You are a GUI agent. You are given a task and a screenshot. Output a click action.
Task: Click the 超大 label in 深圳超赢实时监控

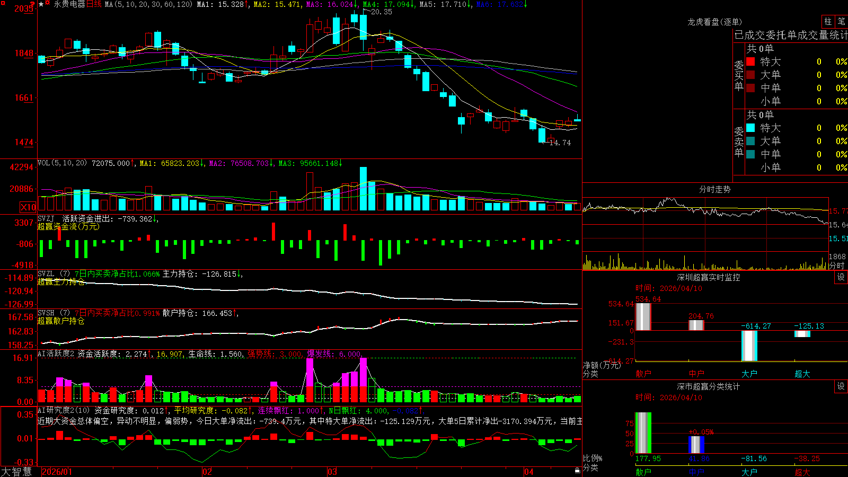(x=802, y=374)
